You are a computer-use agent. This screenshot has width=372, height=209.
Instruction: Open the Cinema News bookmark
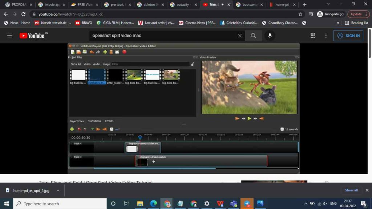[x=197, y=23]
